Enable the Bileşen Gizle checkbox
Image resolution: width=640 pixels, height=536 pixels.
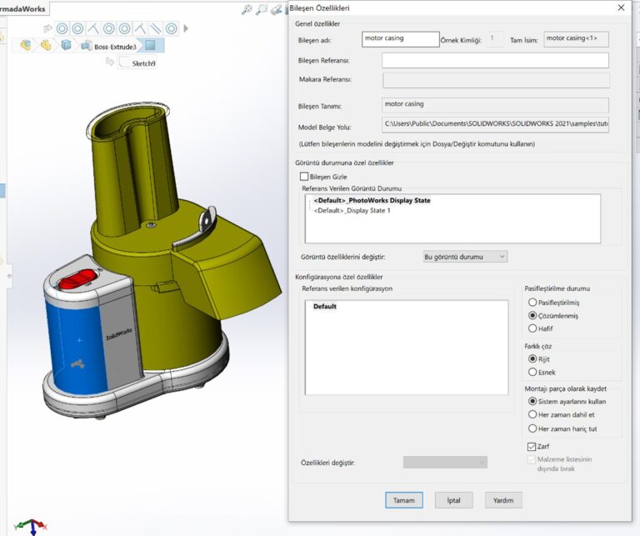tap(304, 177)
